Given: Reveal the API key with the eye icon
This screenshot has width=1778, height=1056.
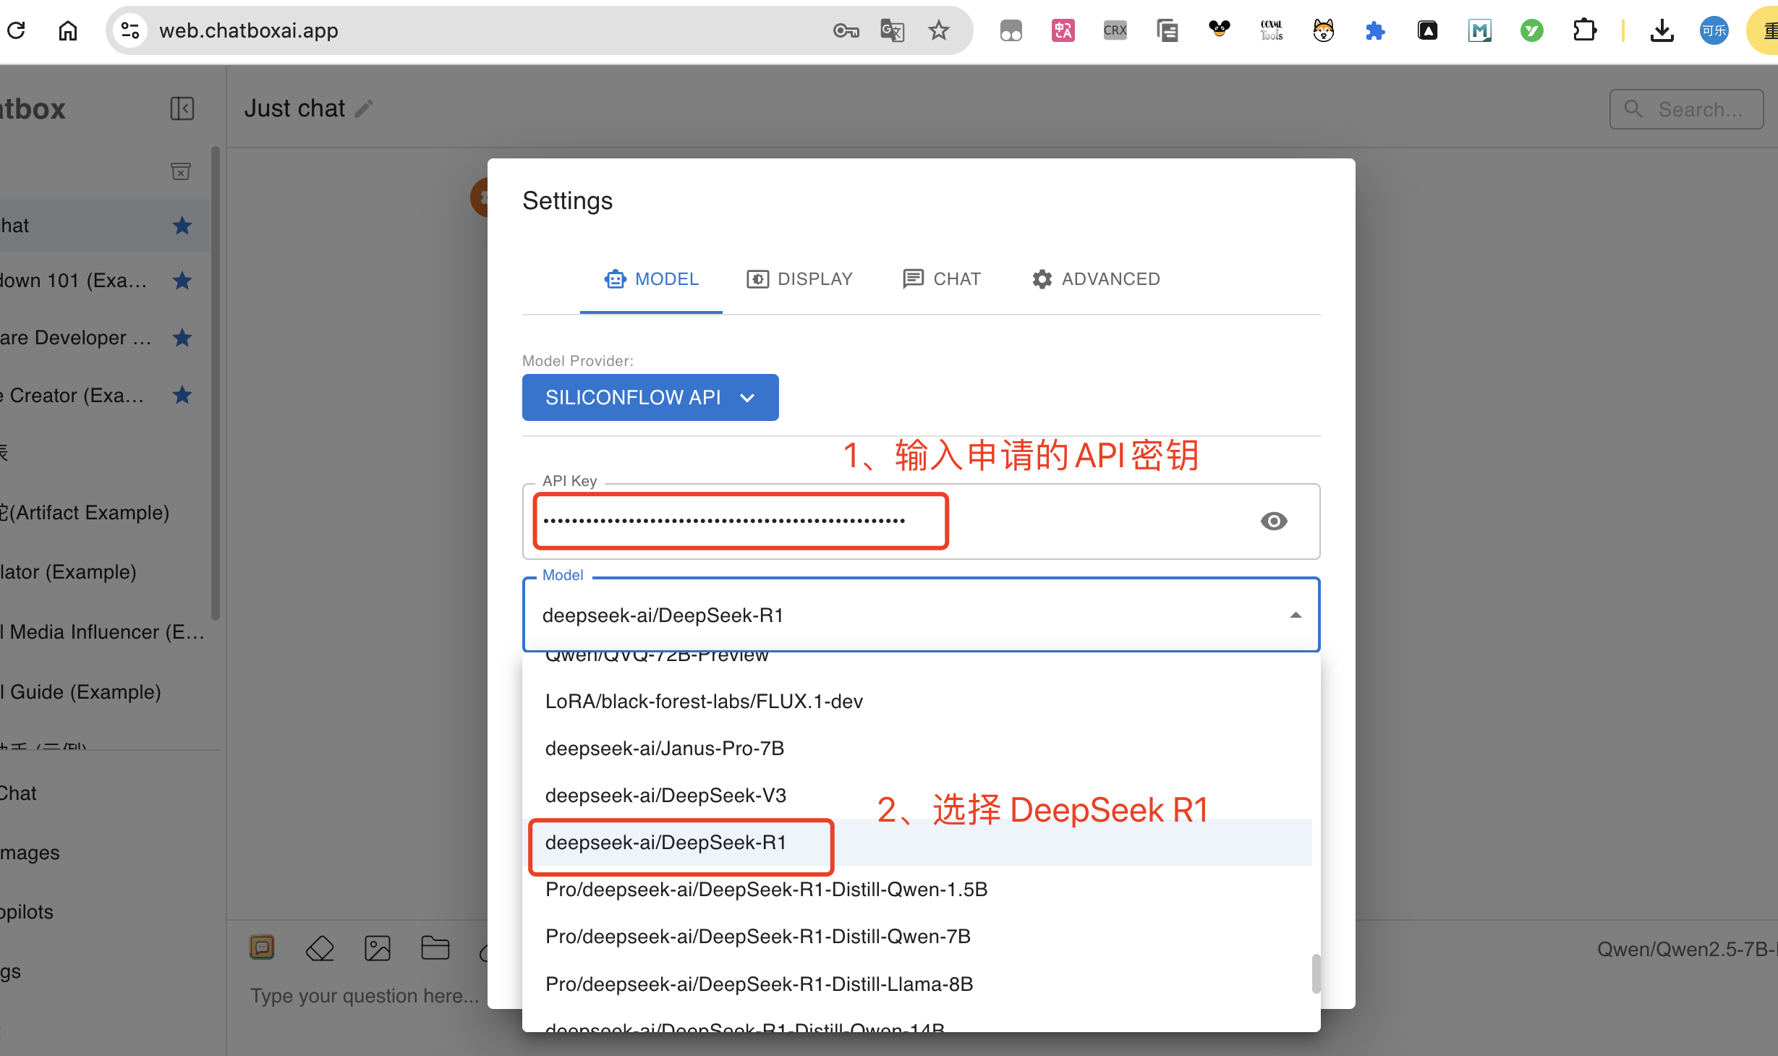Looking at the screenshot, I should [1273, 521].
